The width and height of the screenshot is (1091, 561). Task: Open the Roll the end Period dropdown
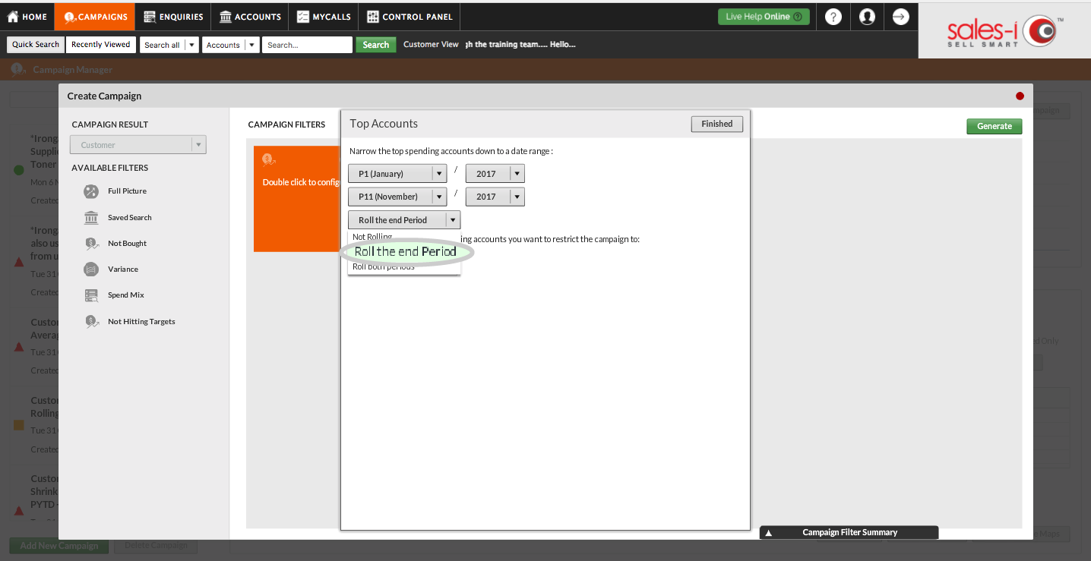point(404,220)
